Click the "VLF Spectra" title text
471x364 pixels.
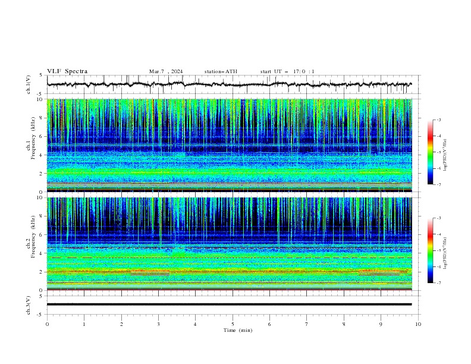click(67, 71)
